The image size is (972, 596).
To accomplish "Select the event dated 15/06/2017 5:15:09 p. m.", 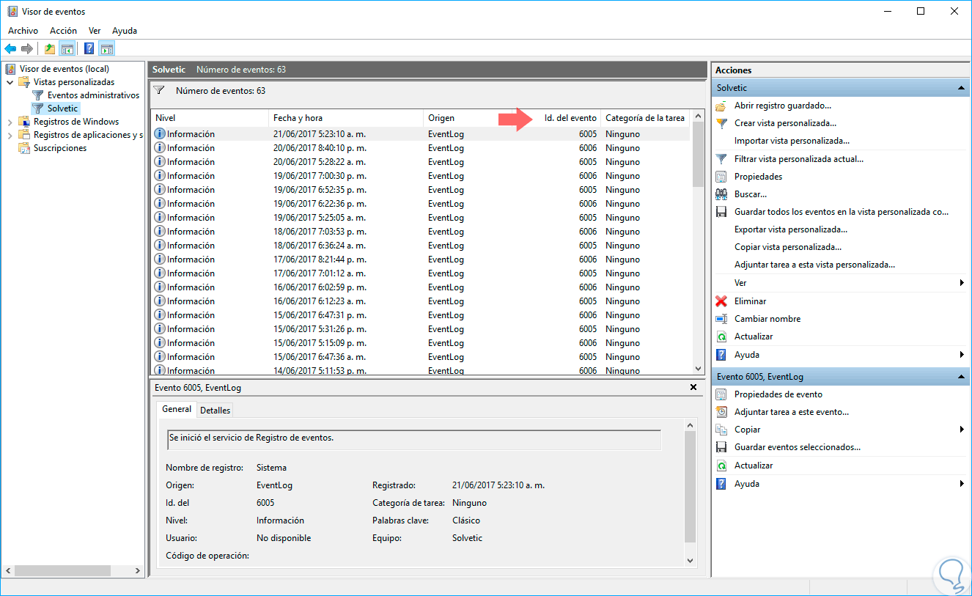I will [x=420, y=343].
